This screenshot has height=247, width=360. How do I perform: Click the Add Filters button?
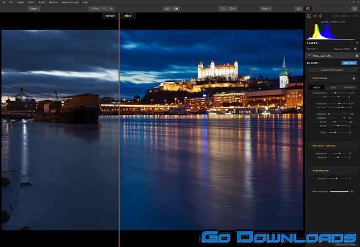pyautogui.click(x=349, y=63)
